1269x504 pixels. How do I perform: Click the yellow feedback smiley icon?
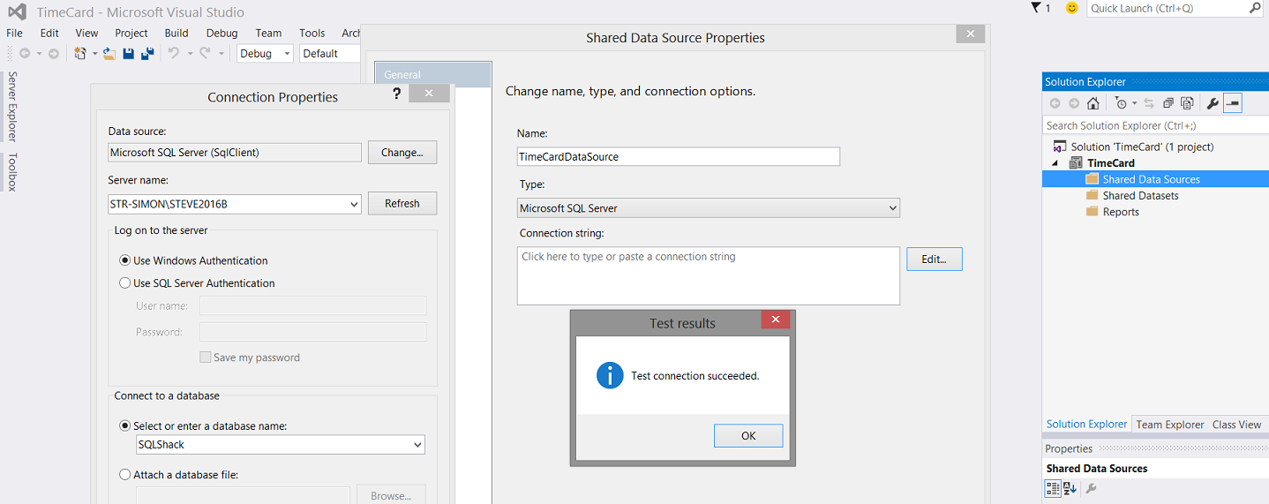[1071, 8]
